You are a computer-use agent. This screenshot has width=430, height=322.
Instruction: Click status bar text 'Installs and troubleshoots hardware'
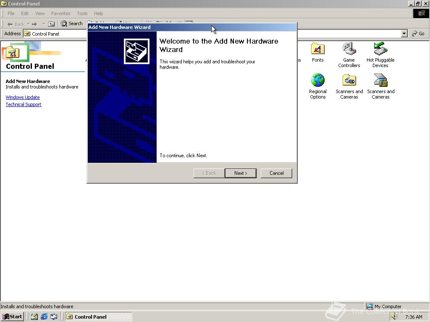coord(37,306)
